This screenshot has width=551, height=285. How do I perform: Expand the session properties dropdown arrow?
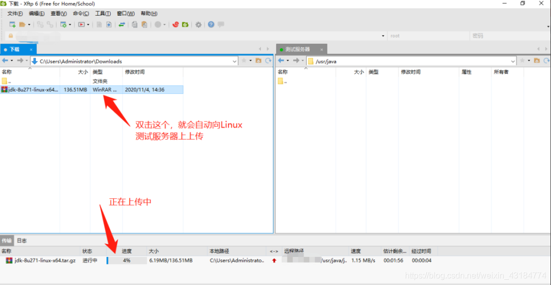point(70,24)
